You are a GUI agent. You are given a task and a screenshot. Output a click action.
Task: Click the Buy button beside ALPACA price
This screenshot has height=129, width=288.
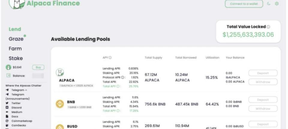click(38, 67)
